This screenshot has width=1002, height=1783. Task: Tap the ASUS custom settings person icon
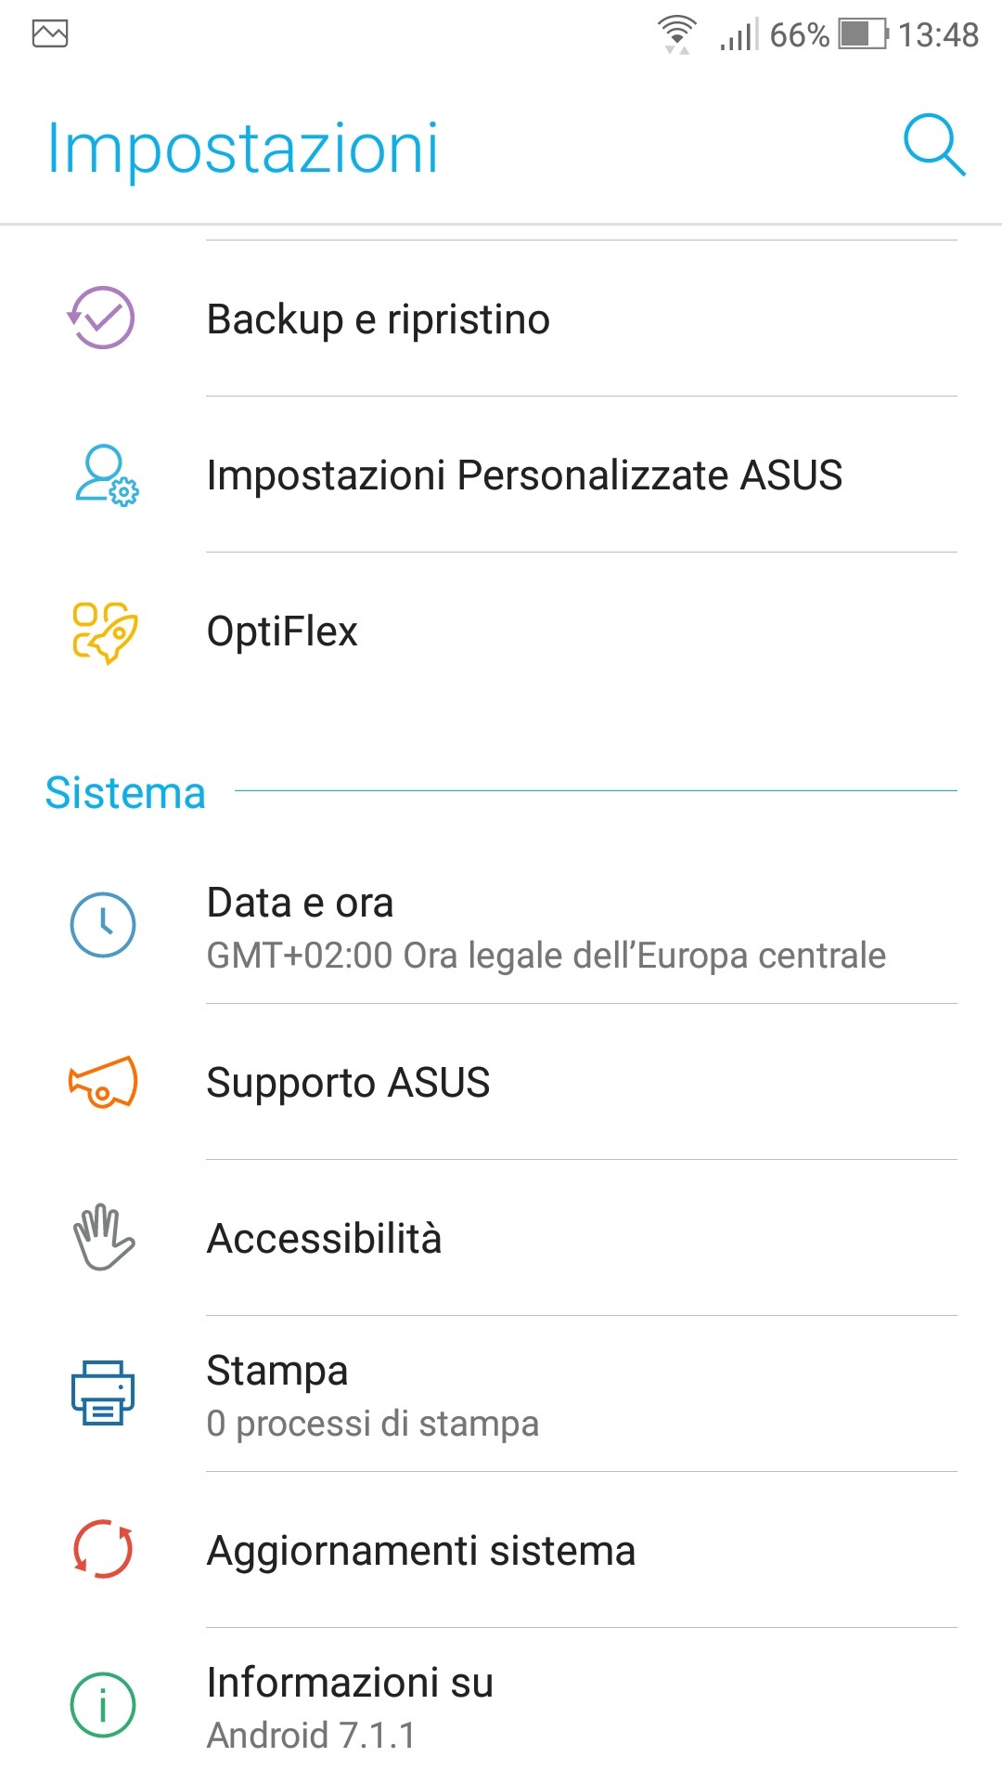pos(105,475)
